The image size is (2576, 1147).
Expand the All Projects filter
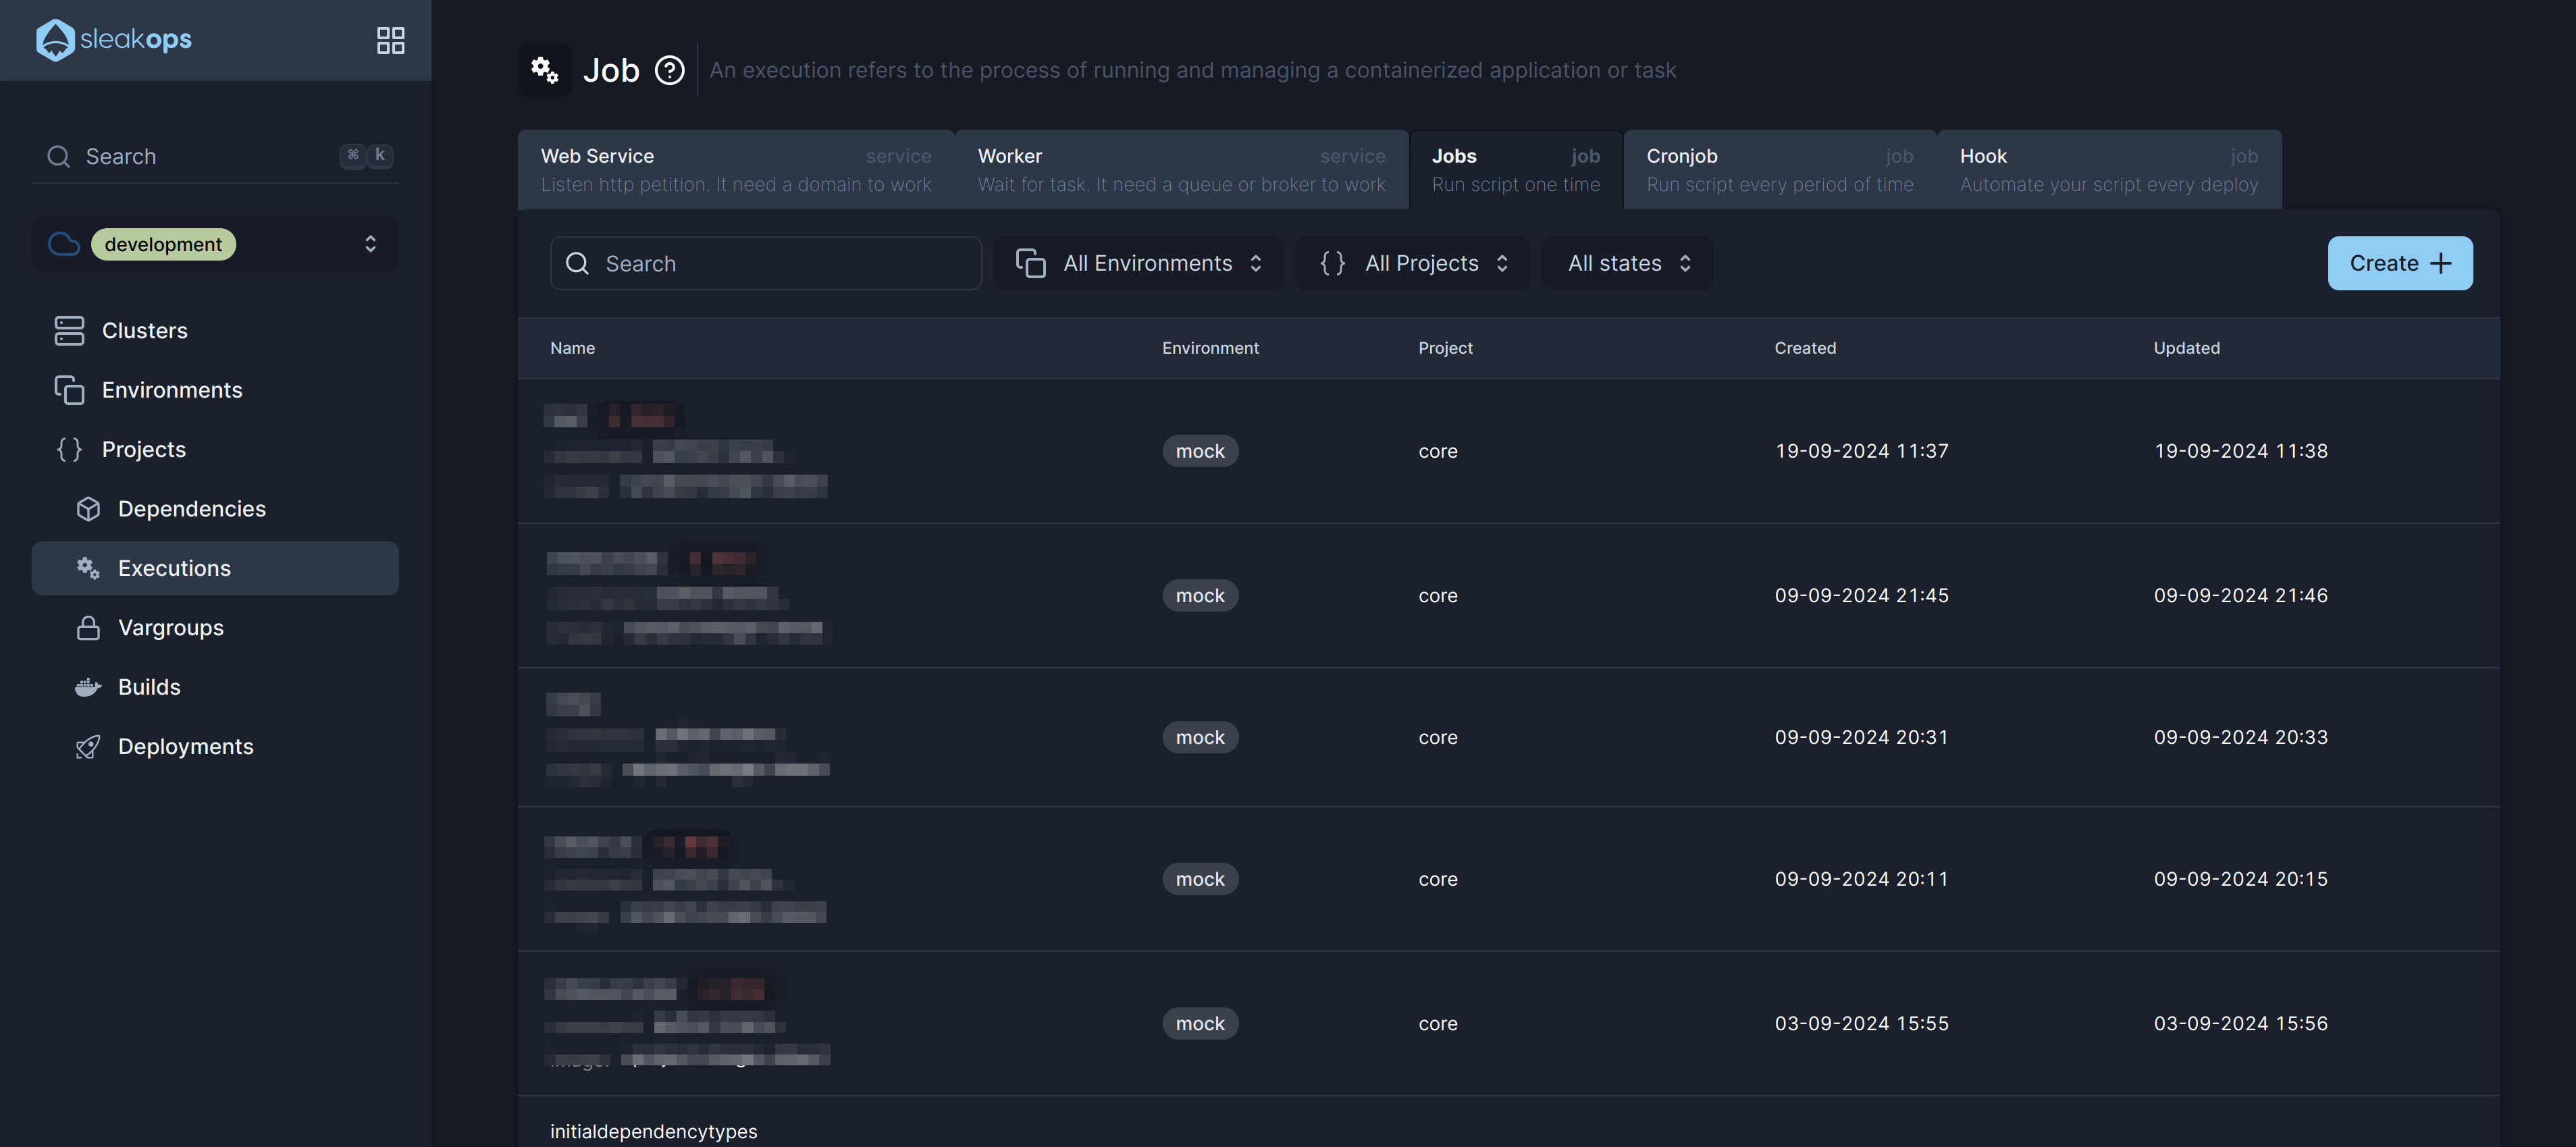pyautogui.click(x=1412, y=263)
